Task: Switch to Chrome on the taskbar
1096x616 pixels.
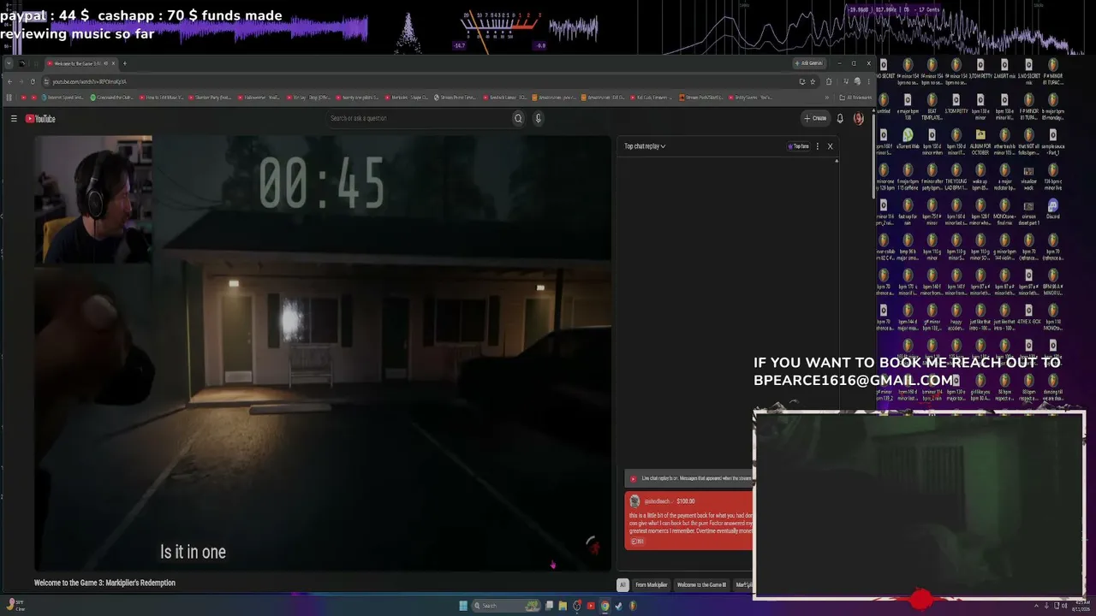Action: 605,606
